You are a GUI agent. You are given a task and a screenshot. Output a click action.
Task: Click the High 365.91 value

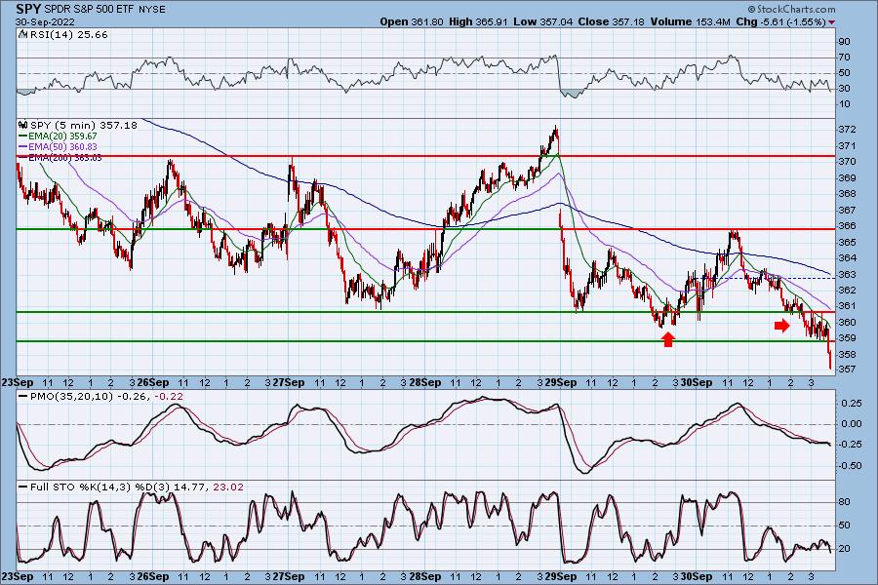pos(478,21)
